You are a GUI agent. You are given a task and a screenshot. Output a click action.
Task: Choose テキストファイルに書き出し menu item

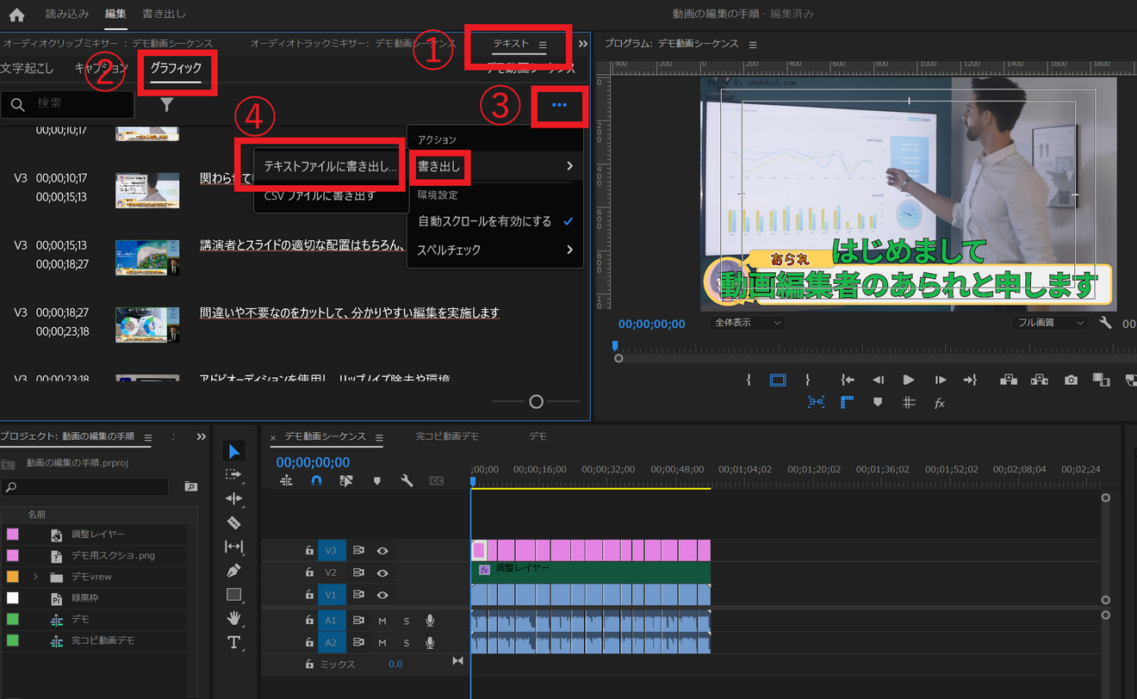[331, 167]
